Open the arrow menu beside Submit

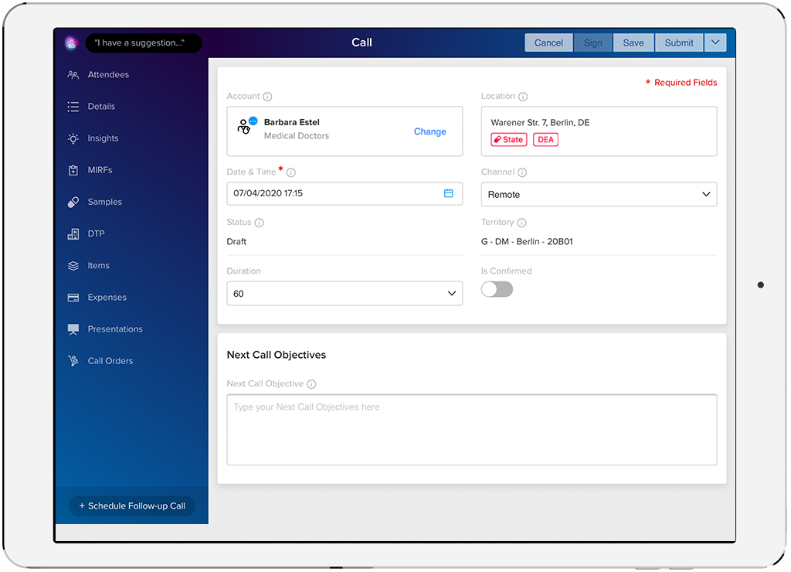[715, 43]
